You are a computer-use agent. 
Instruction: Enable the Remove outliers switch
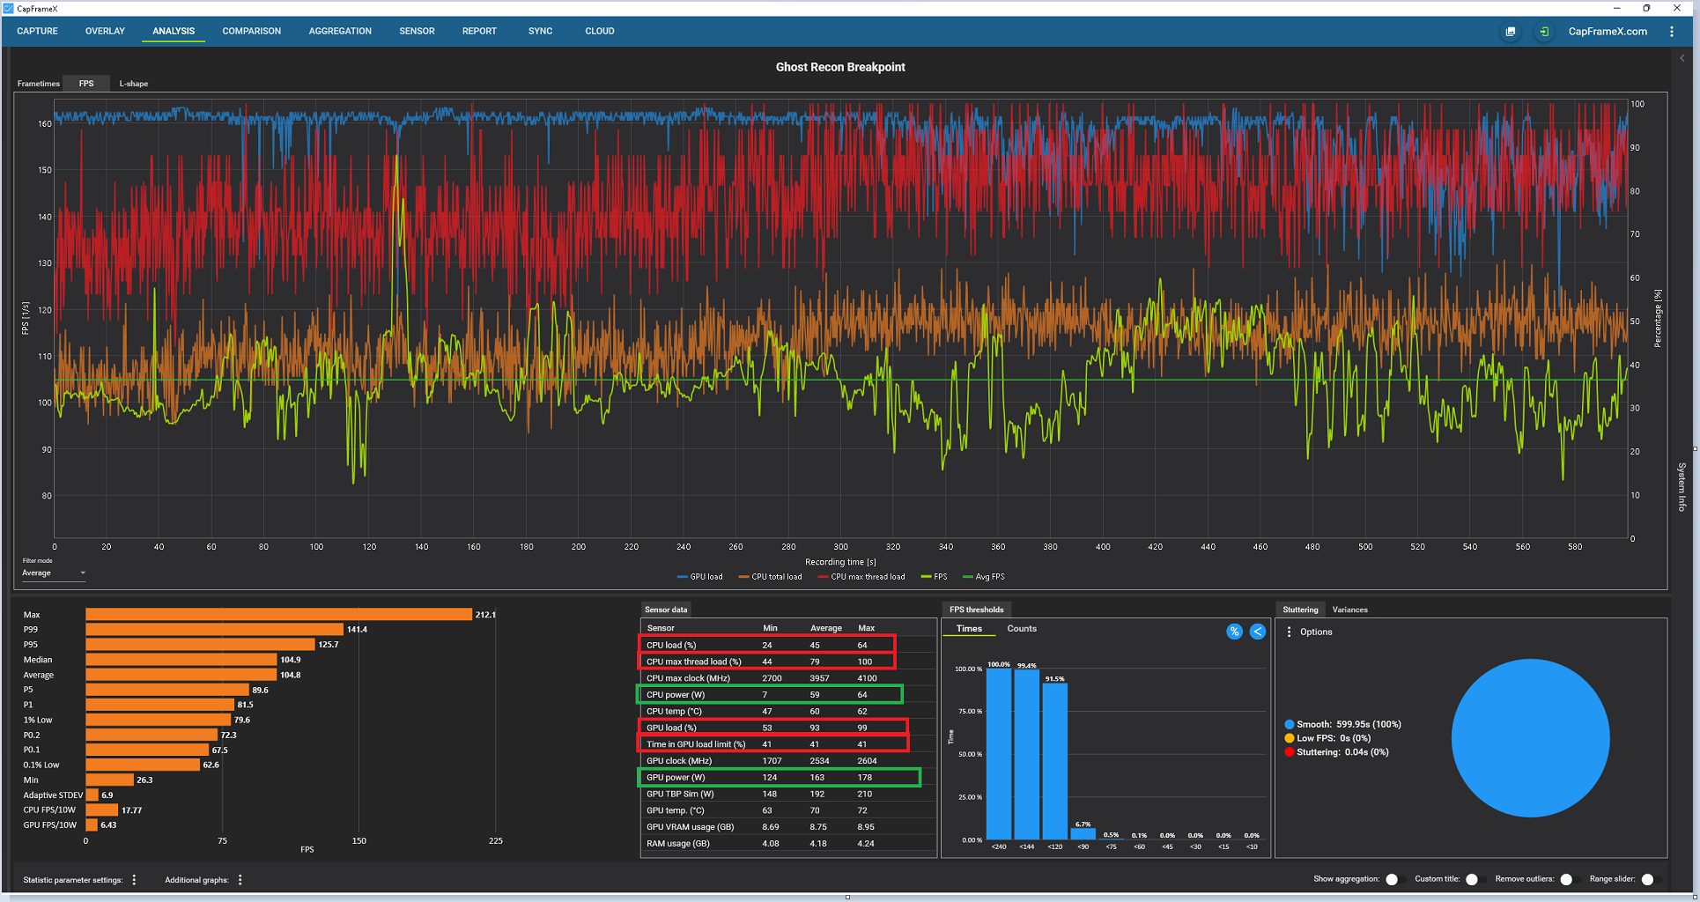click(x=1567, y=879)
